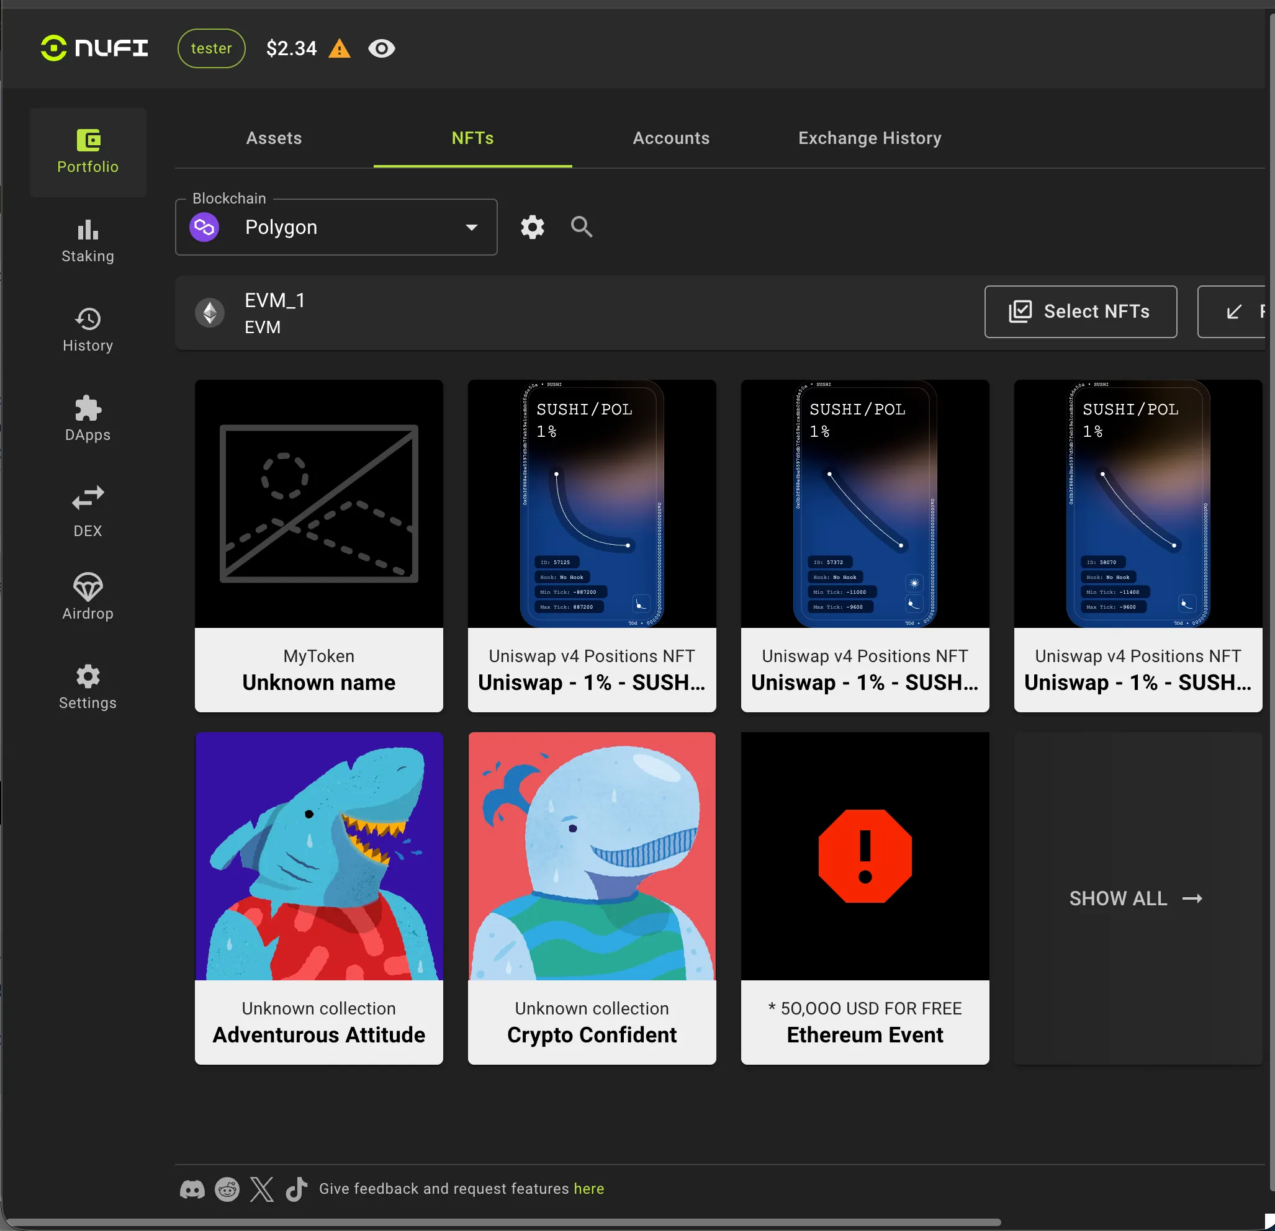Click the Polygon network color badge
Viewport: 1275px width, 1231px height.
204,227
